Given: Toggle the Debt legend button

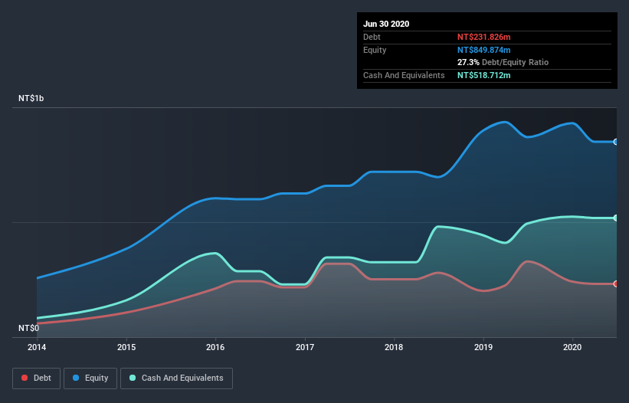Looking at the screenshot, I should tap(36, 378).
